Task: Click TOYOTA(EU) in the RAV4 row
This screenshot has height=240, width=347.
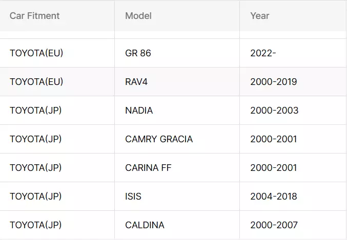Action: 36,82
